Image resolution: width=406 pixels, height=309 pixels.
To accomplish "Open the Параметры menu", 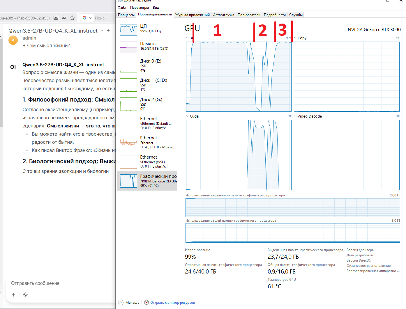I will click(x=139, y=8).
